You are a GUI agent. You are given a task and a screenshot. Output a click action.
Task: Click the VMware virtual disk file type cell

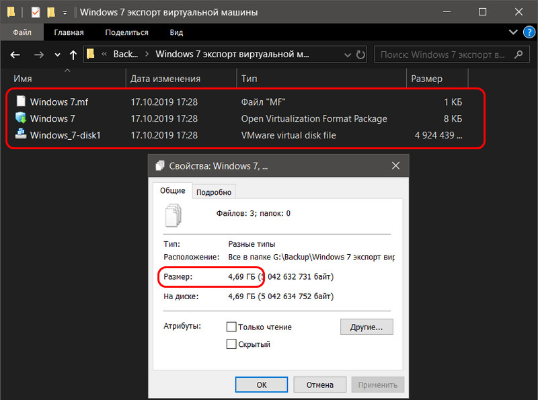point(289,135)
